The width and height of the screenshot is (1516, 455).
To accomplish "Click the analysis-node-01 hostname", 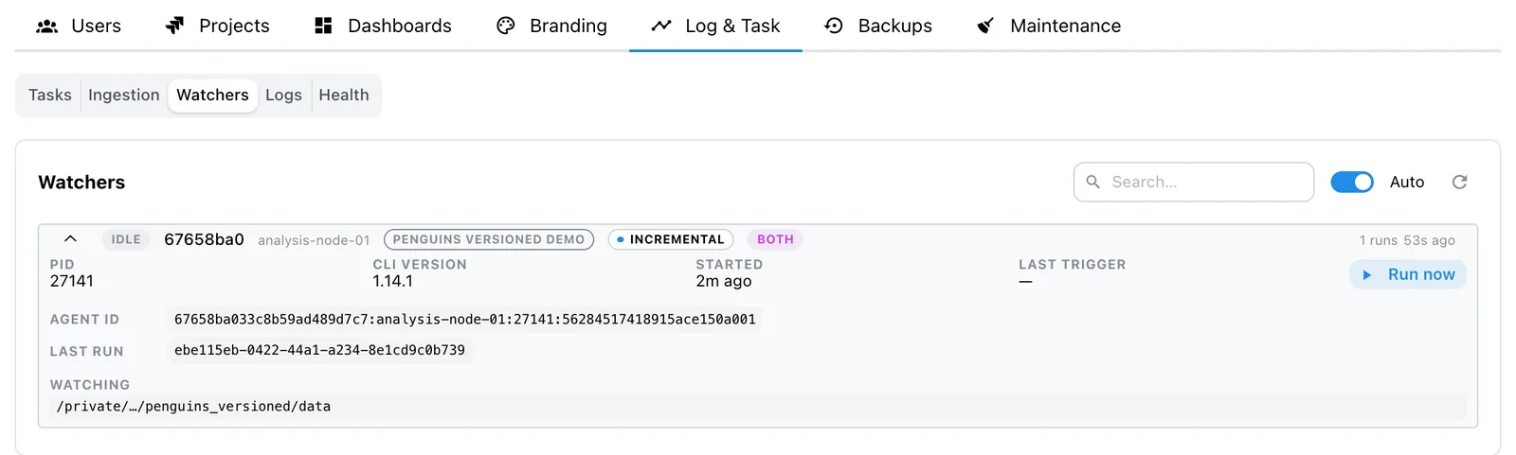I will [314, 240].
